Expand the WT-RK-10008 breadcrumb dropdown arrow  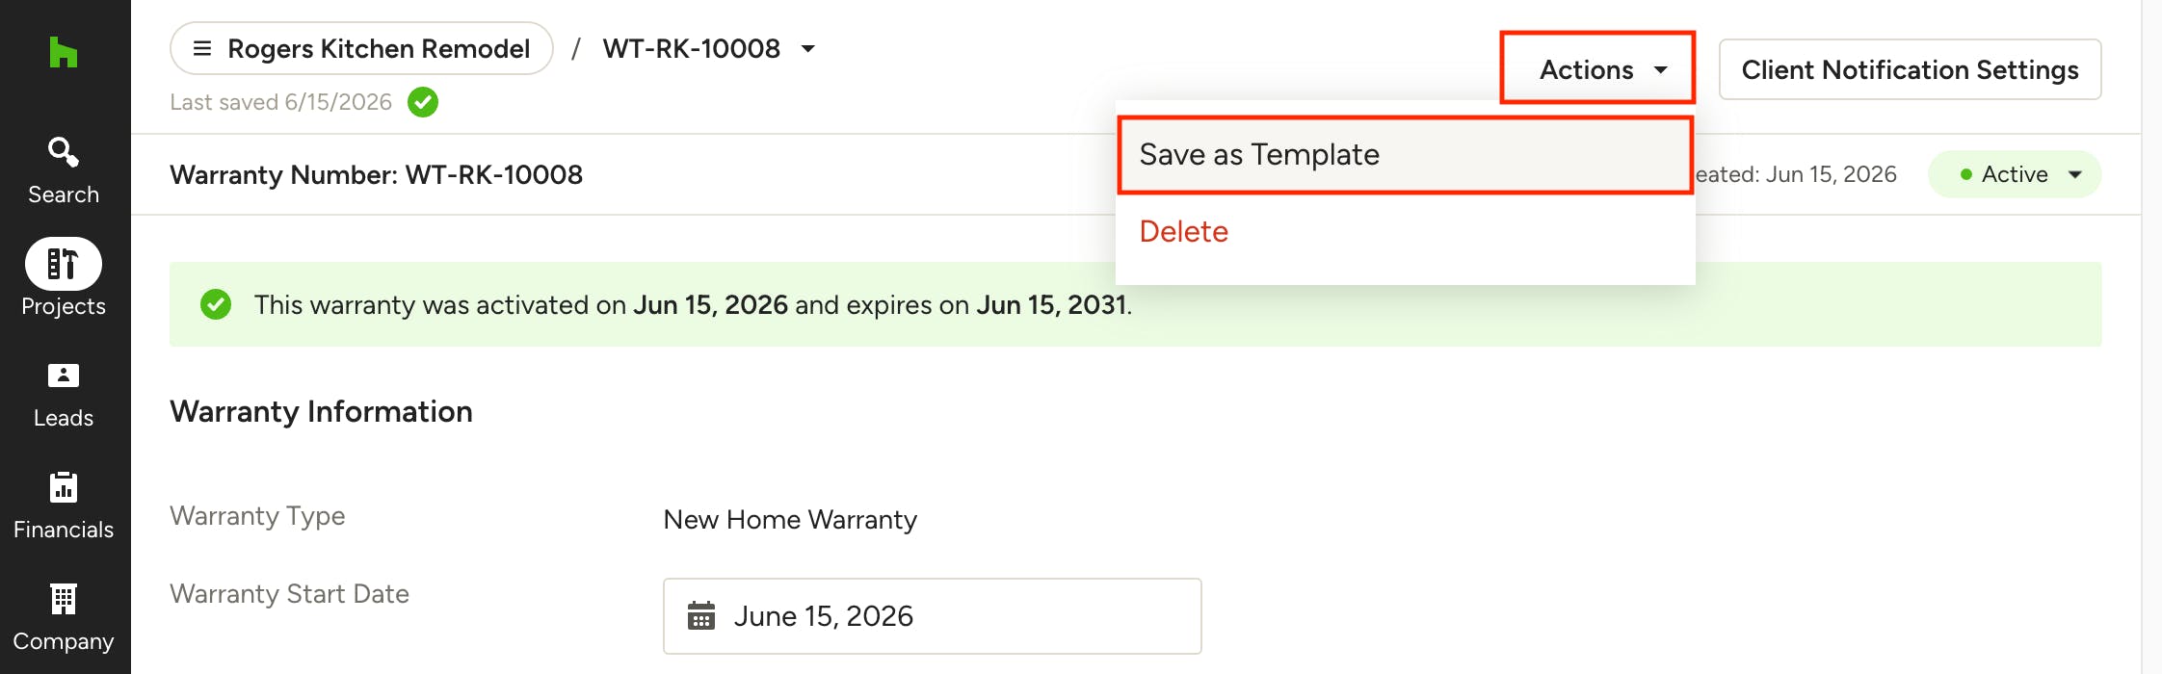pyautogui.click(x=808, y=48)
